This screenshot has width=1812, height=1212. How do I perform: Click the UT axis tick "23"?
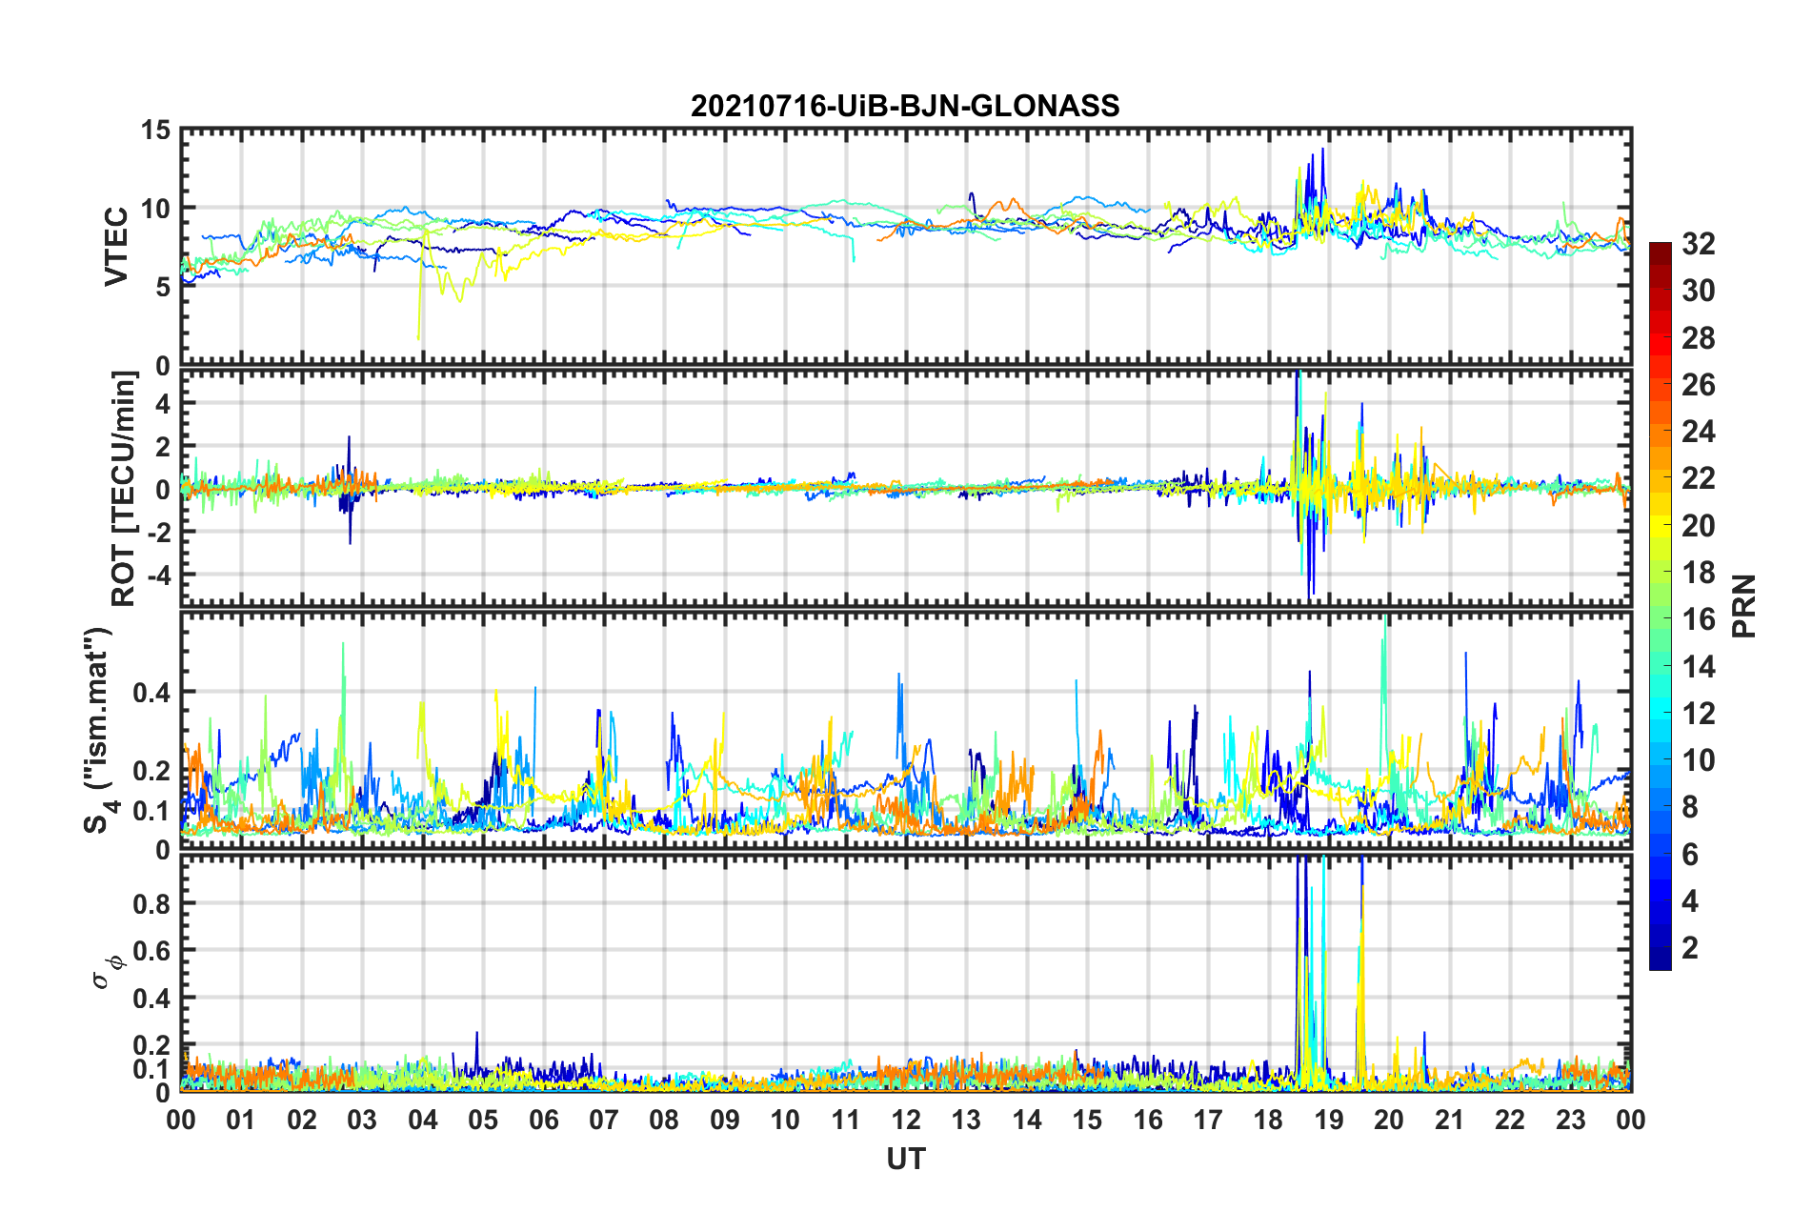pyautogui.click(x=1571, y=1120)
